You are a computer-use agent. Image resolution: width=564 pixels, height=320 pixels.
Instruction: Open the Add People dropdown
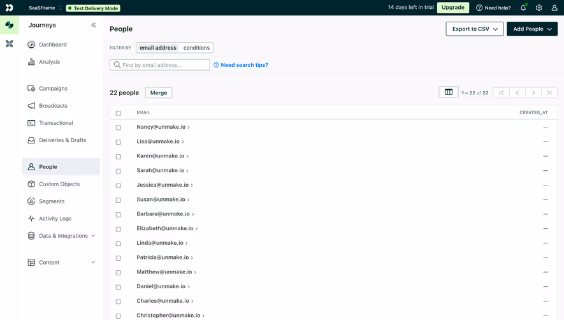tap(532, 29)
